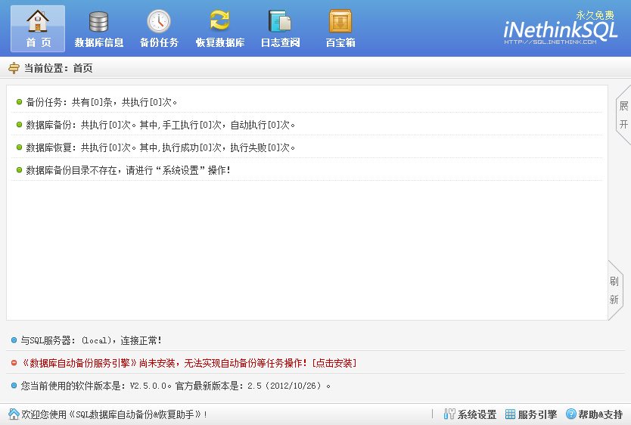Click the software version info line
Viewport: 631px width, 425px height.
pos(176,386)
